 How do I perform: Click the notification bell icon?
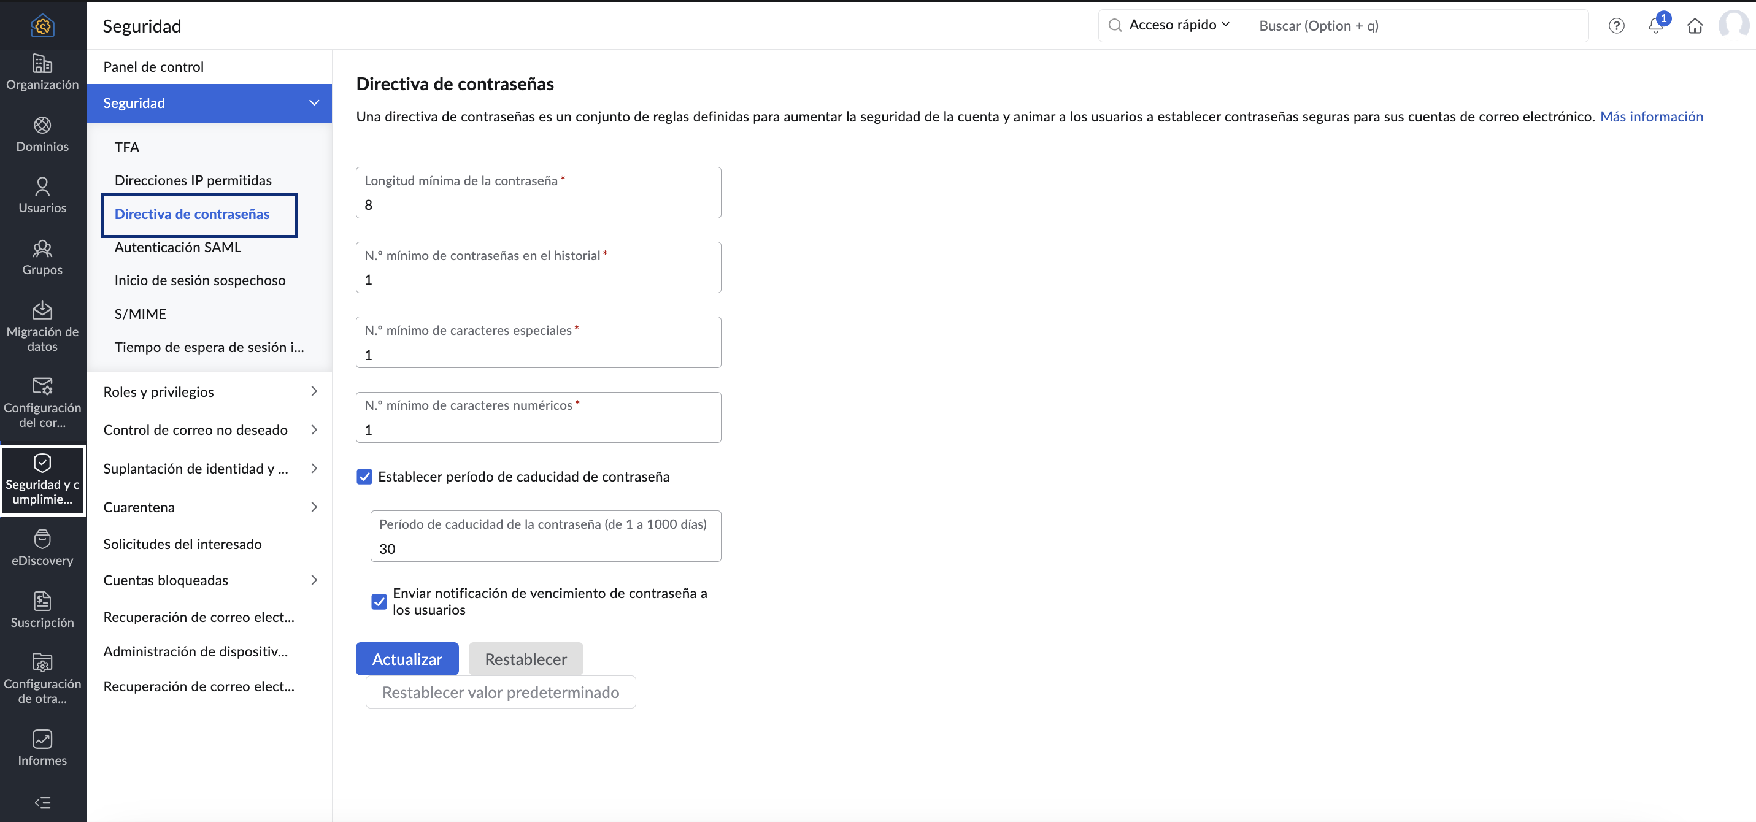(x=1656, y=25)
